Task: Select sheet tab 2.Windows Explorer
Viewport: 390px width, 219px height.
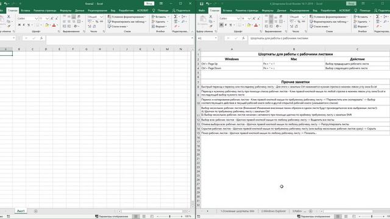Action: point(274,211)
